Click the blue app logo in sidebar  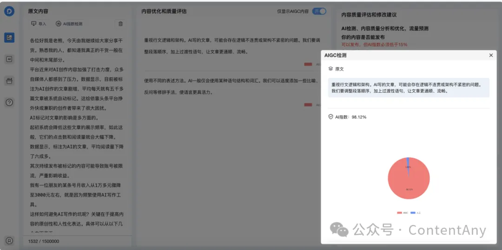[9, 11]
